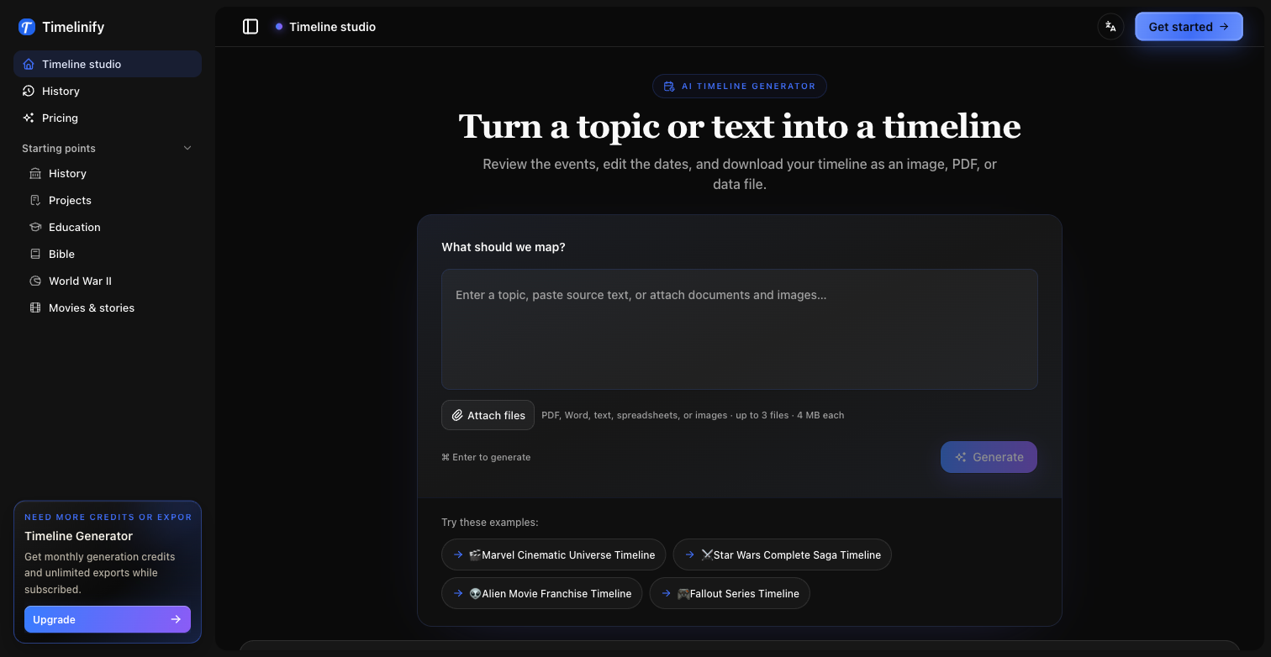Try the Star Wars Complete Saga Timeline example

click(783, 555)
